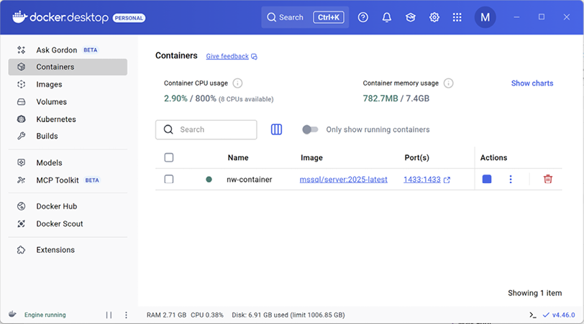Image resolution: width=584 pixels, height=324 pixels.
Task: Open Settings gear icon
Action: (434, 17)
